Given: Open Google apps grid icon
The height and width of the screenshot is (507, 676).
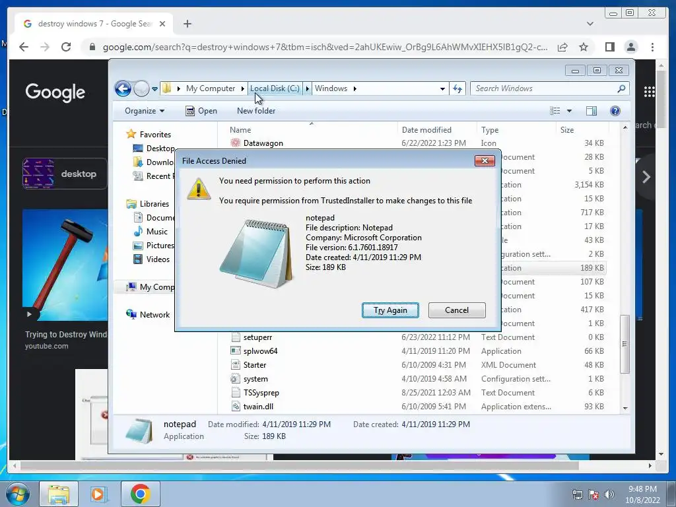Looking at the screenshot, I should pyautogui.click(x=650, y=91).
